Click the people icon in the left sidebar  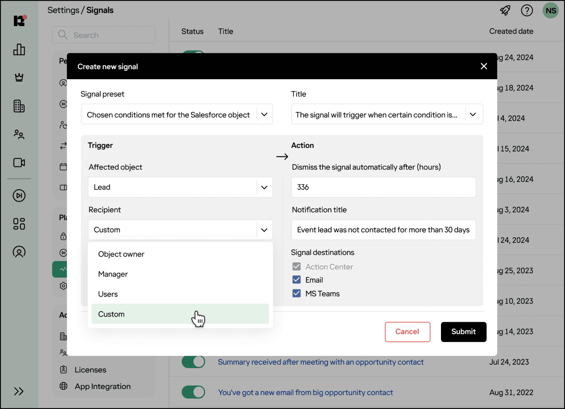coord(19,134)
